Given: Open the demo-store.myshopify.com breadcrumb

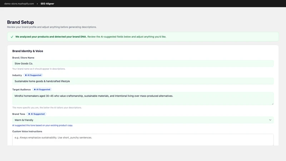Looking at the screenshot, I should coord(19,4).
